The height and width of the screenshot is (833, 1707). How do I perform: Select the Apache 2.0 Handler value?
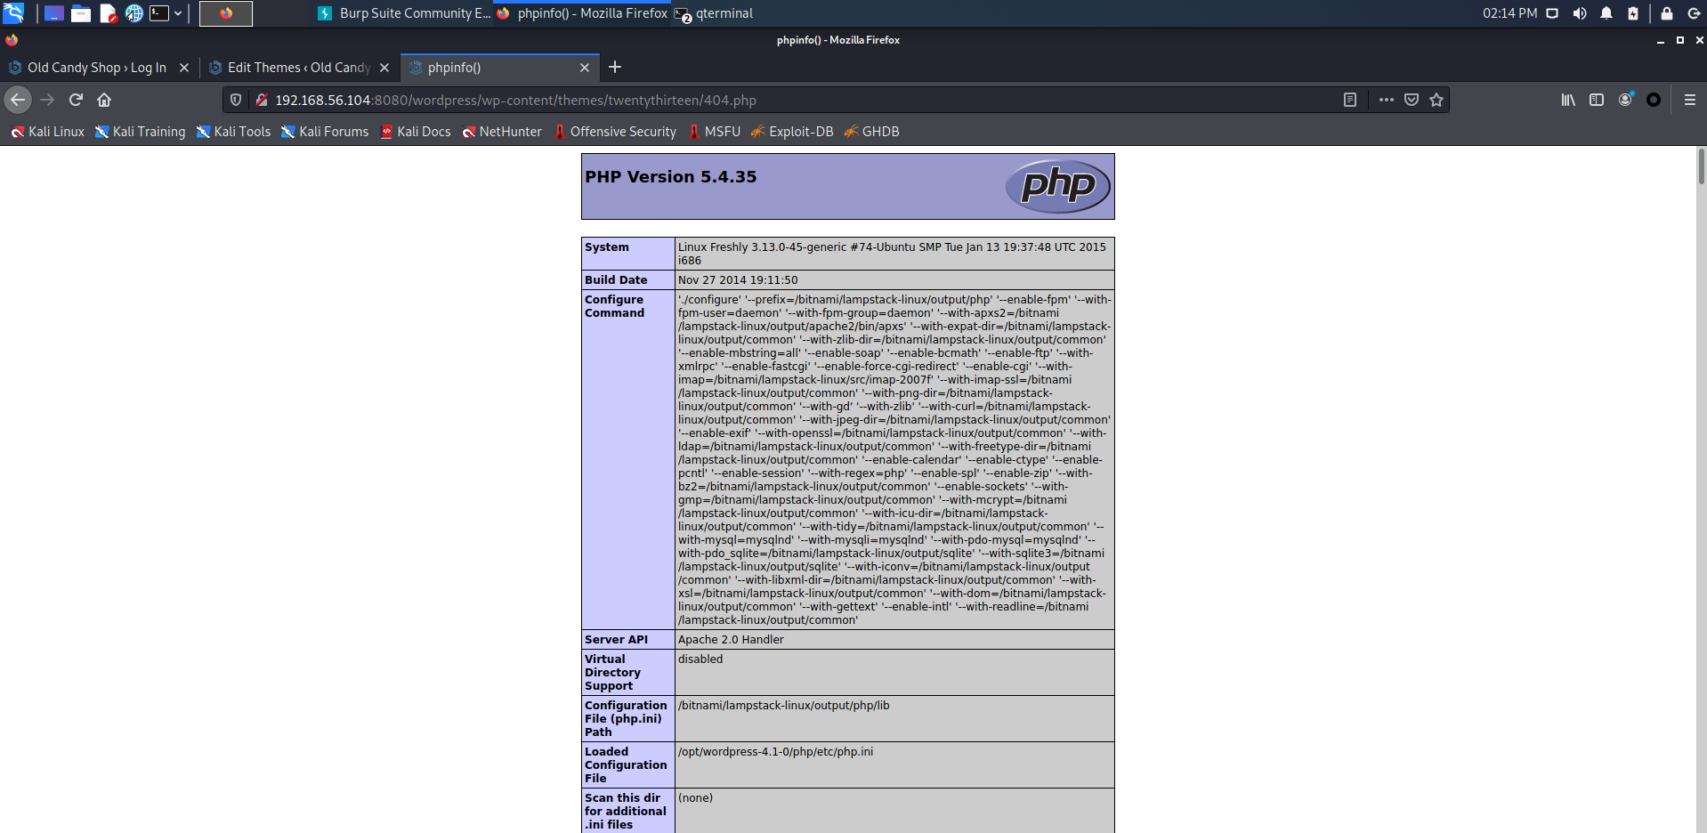click(x=731, y=640)
